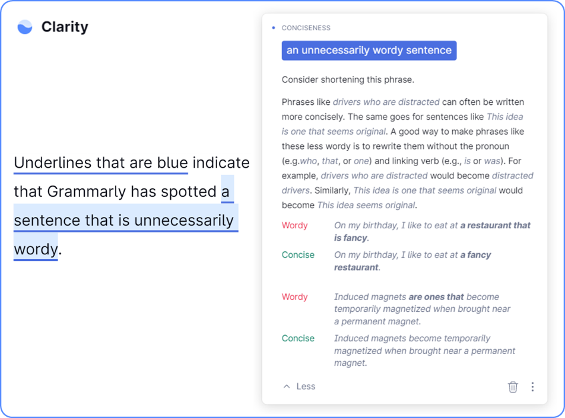Collapse the card using the Less chevron arrow
The image size is (565, 418).
tap(287, 387)
